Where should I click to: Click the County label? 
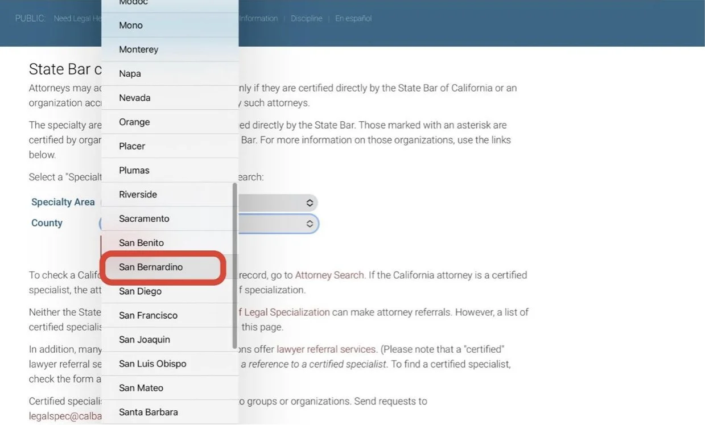click(47, 223)
